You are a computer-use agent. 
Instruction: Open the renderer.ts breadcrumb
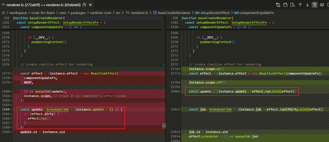coord(139,13)
